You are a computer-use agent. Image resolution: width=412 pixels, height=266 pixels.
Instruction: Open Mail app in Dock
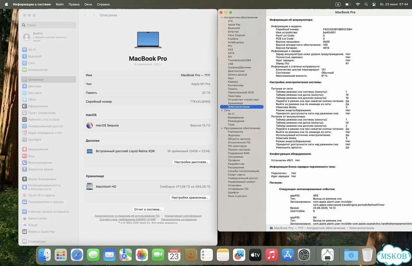coord(109,255)
